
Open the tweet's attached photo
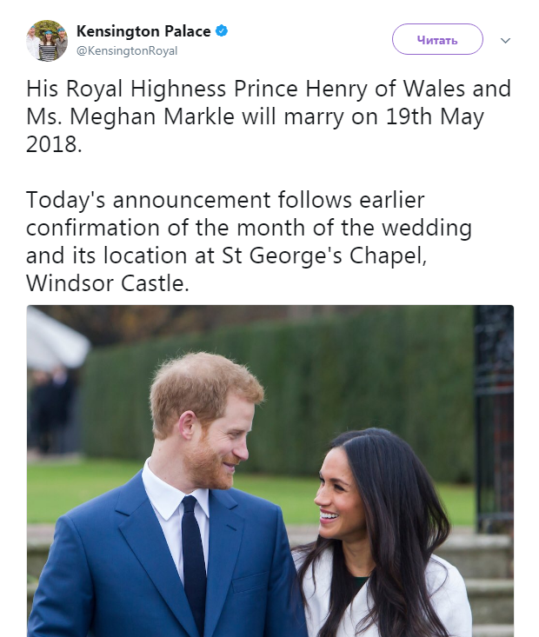tap(269, 469)
